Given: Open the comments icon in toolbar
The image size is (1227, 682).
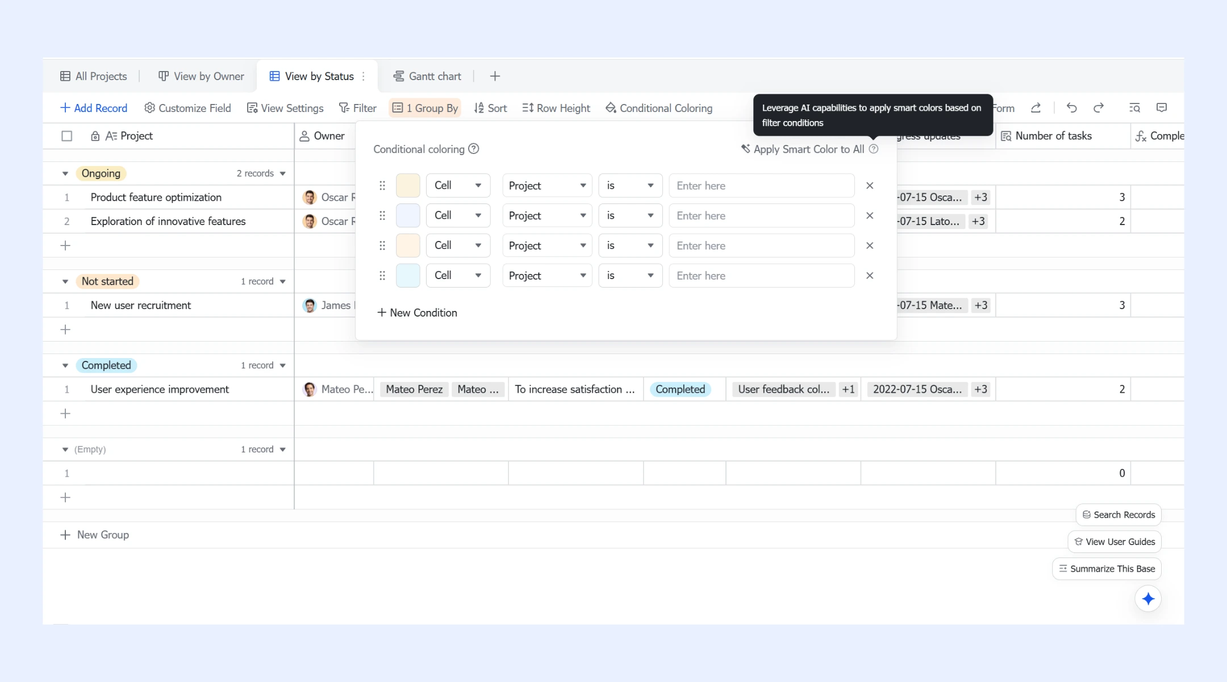Looking at the screenshot, I should click(x=1162, y=108).
